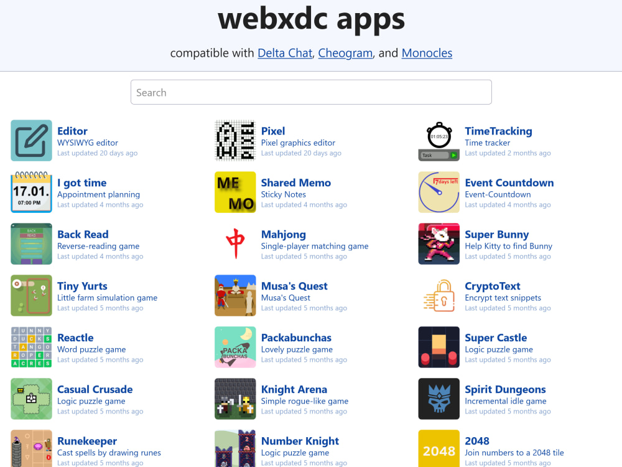Image resolution: width=622 pixels, height=467 pixels.
Task: Open the Mahjong title link
Action: (283, 234)
